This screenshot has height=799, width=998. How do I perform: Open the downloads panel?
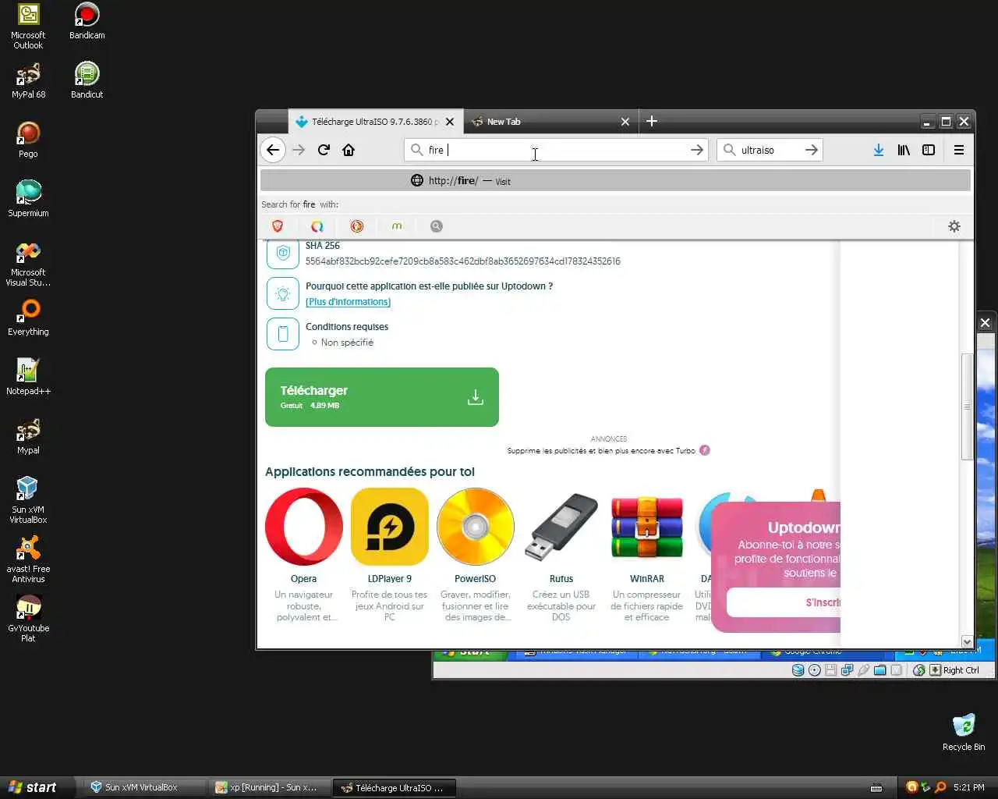(x=879, y=150)
